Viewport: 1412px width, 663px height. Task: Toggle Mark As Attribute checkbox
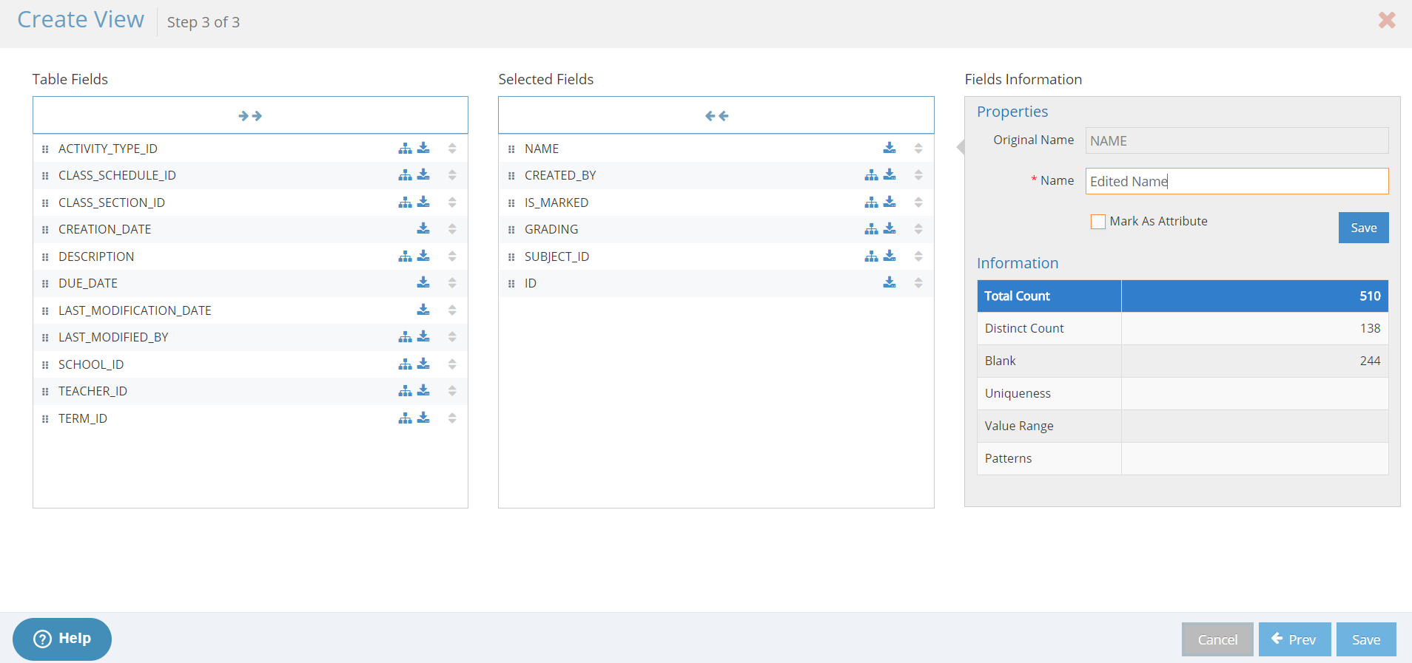(x=1098, y=222)
